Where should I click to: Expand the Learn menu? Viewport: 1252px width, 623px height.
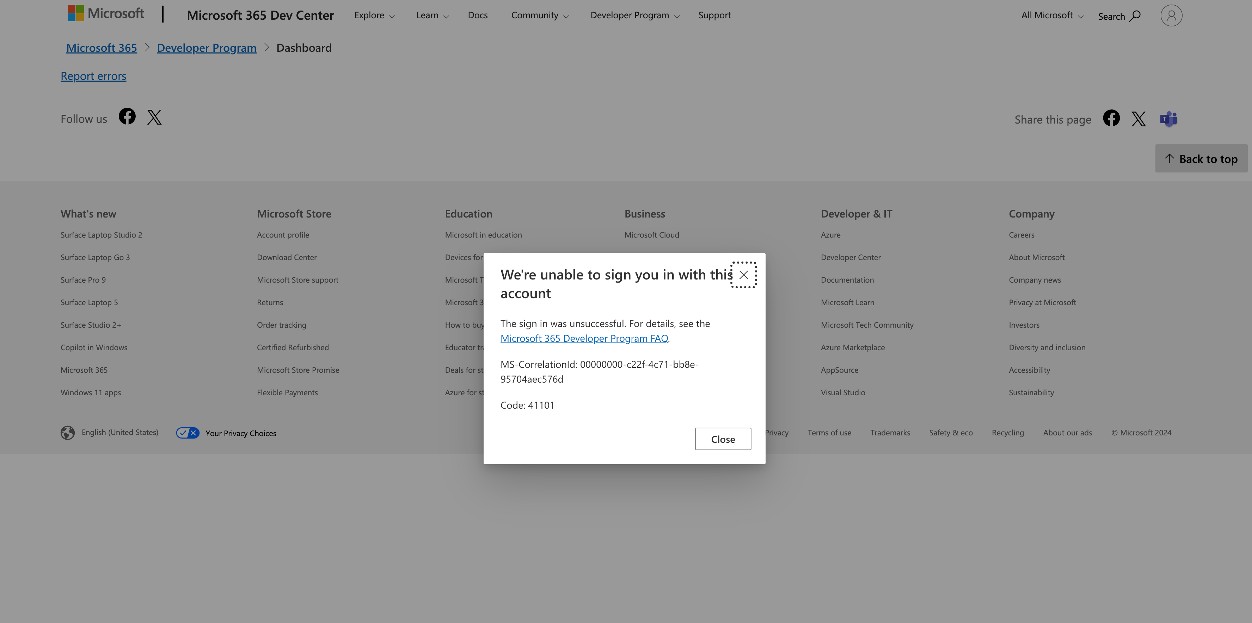pyautogui.click(x=432, y=15)
